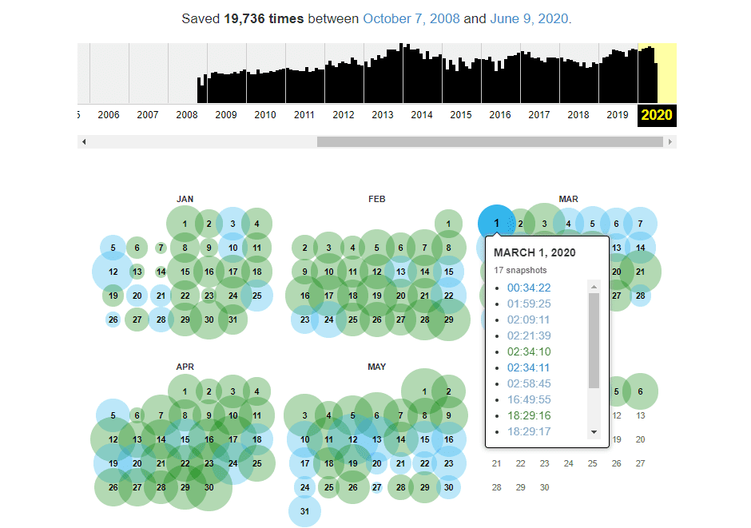Switch to the highlighted 2020 year

point(657,115)
